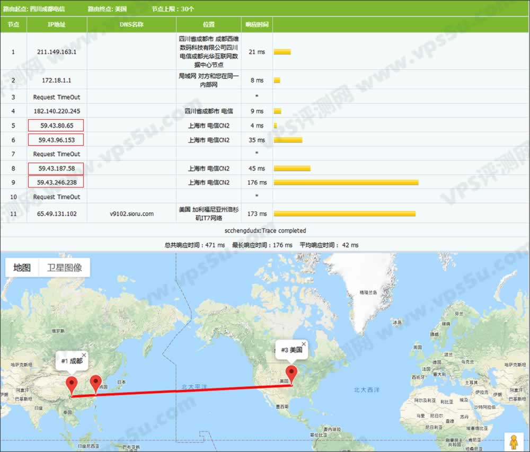Image resolution: width=530 pixels, height=452 pixels.
Task: Click the 位置 column header
Action: [208, 24]
